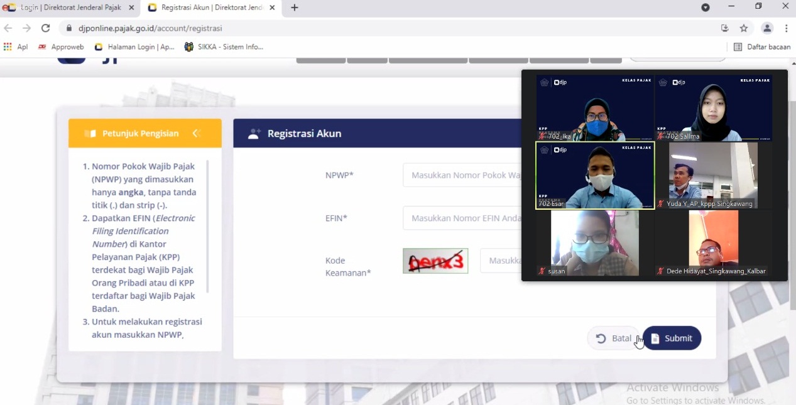Open the Apl apps grid shortcut
Image resolution: width=796 pixels, height=405 pixels.
16,47
